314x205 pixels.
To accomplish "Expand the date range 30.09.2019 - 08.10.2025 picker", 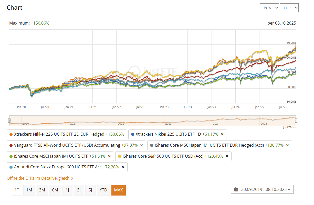I will click(x=262, y=189).
